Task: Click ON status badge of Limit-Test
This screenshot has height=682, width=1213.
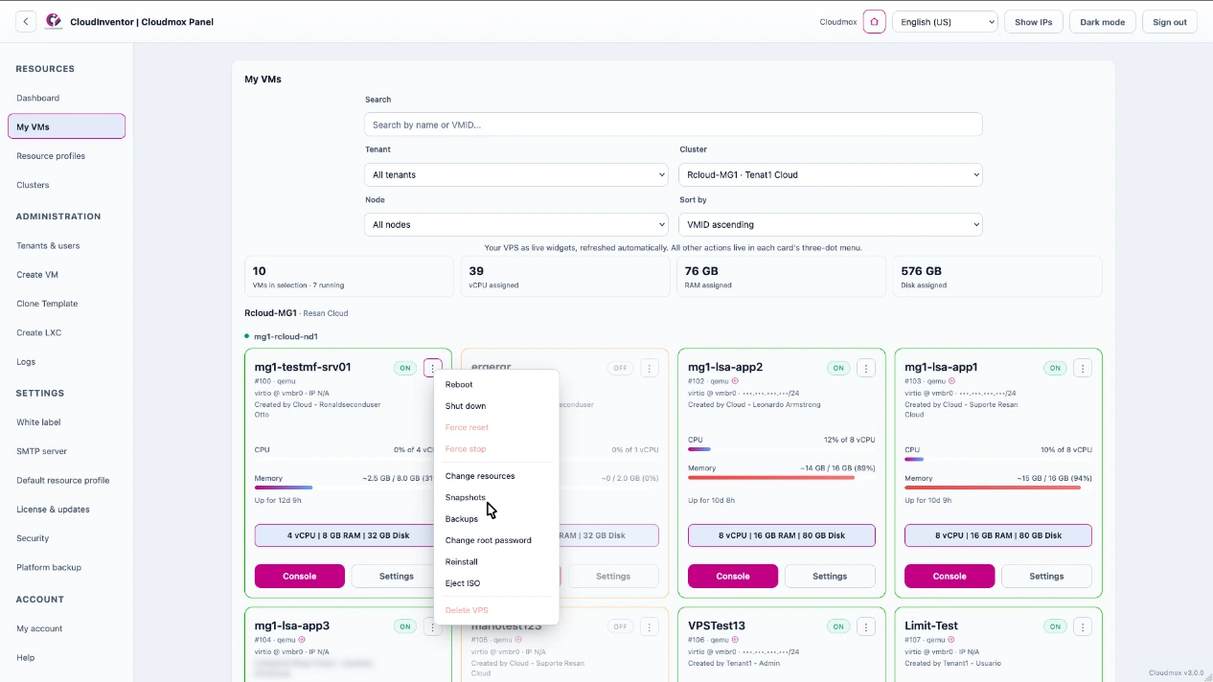Action: 1055,626
